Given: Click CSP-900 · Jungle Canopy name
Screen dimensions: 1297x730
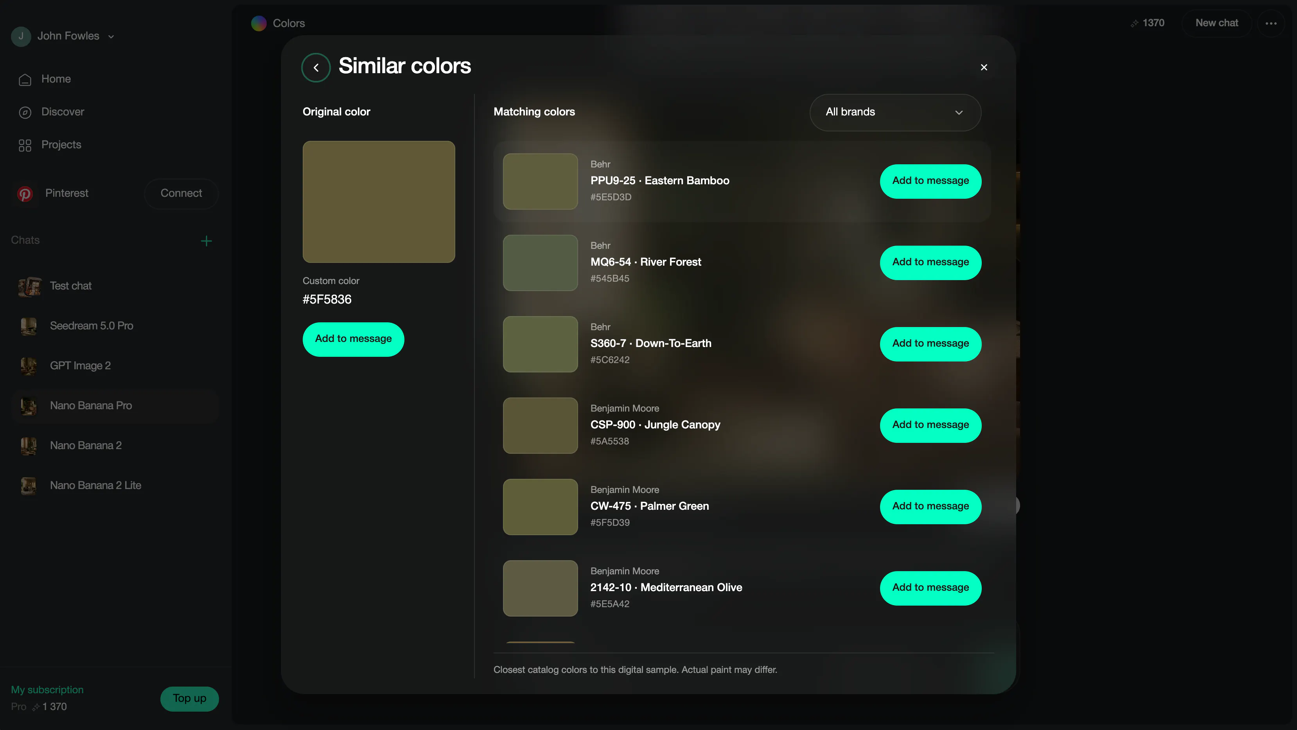Looking at the screenshot, I should point(655,425).
